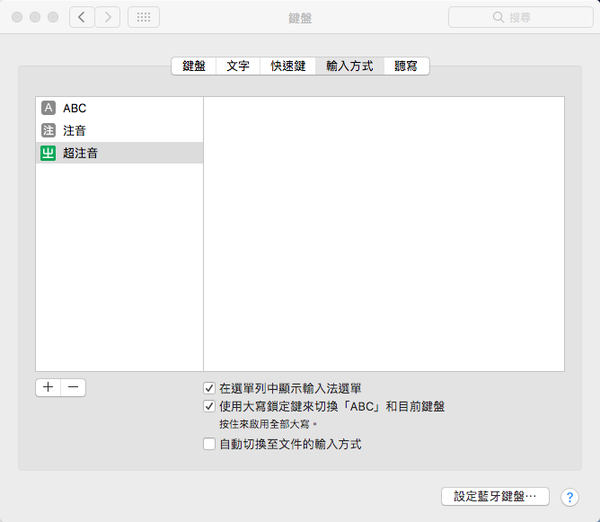Open the help question mark button

tap(569, 497)
